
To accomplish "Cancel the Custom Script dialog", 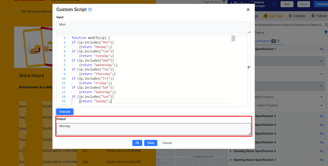I will tap(167, 143).
